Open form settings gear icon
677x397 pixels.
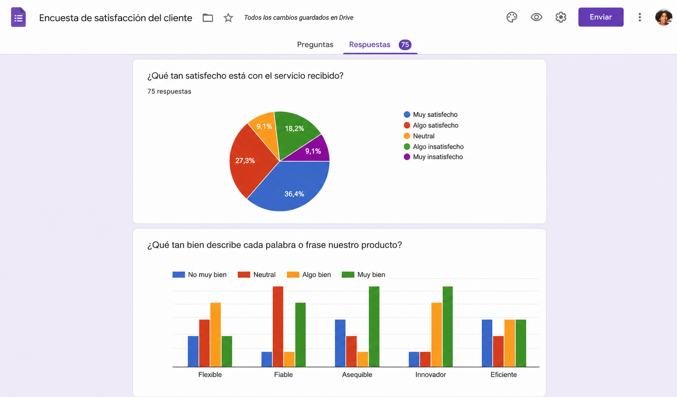(x=561, y=17)
